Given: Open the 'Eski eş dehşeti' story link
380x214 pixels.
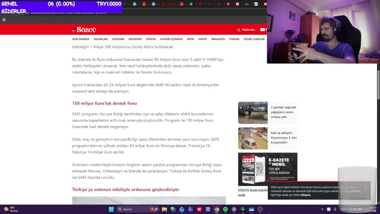Looking at the screenshot, I should coord(284,138).
